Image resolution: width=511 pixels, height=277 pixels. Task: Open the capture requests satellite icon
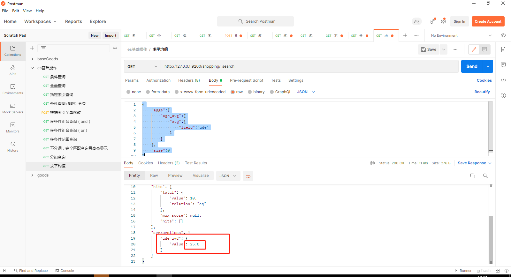click(432, 21)
